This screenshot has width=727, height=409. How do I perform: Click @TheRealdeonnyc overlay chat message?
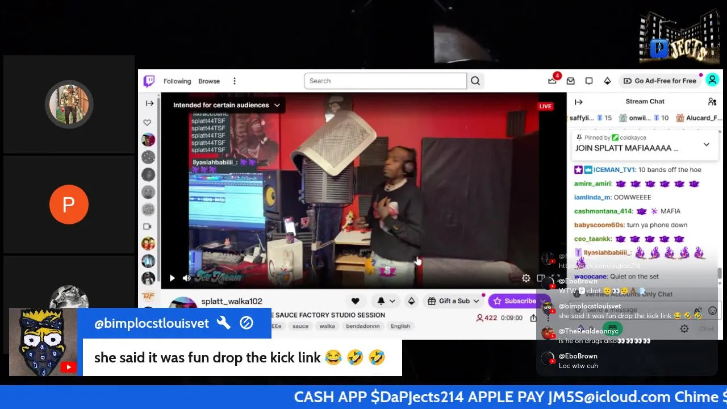596,336
